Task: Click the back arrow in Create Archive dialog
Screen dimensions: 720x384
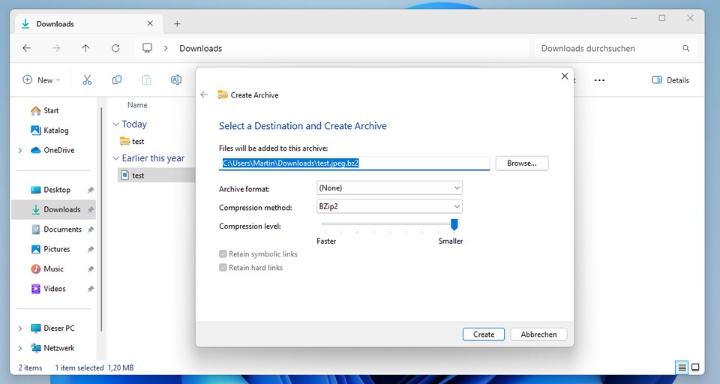Action: click(204, 95)
